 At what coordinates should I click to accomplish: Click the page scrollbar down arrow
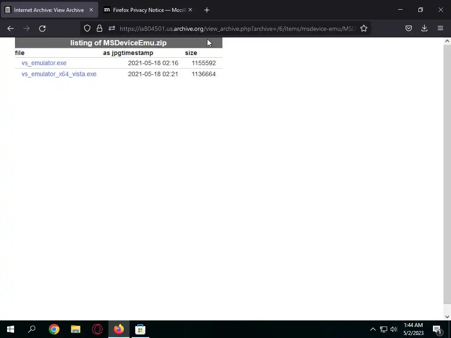447,317
